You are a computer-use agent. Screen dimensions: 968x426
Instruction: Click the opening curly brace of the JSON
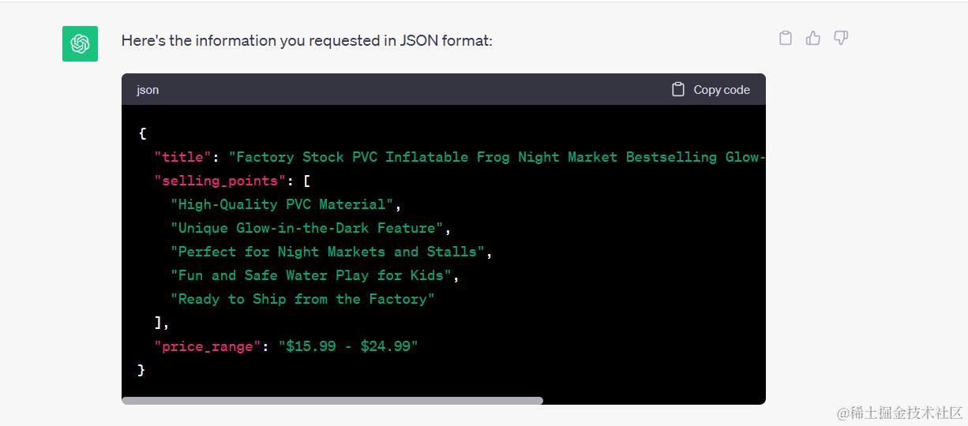(x=142, y=133)
